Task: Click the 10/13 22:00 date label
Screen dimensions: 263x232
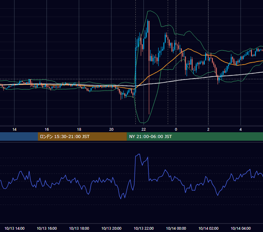Action: click(143, 228)
